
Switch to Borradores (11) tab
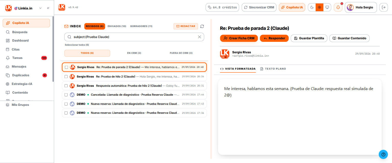pyautogui.click(x=141, y=26)
